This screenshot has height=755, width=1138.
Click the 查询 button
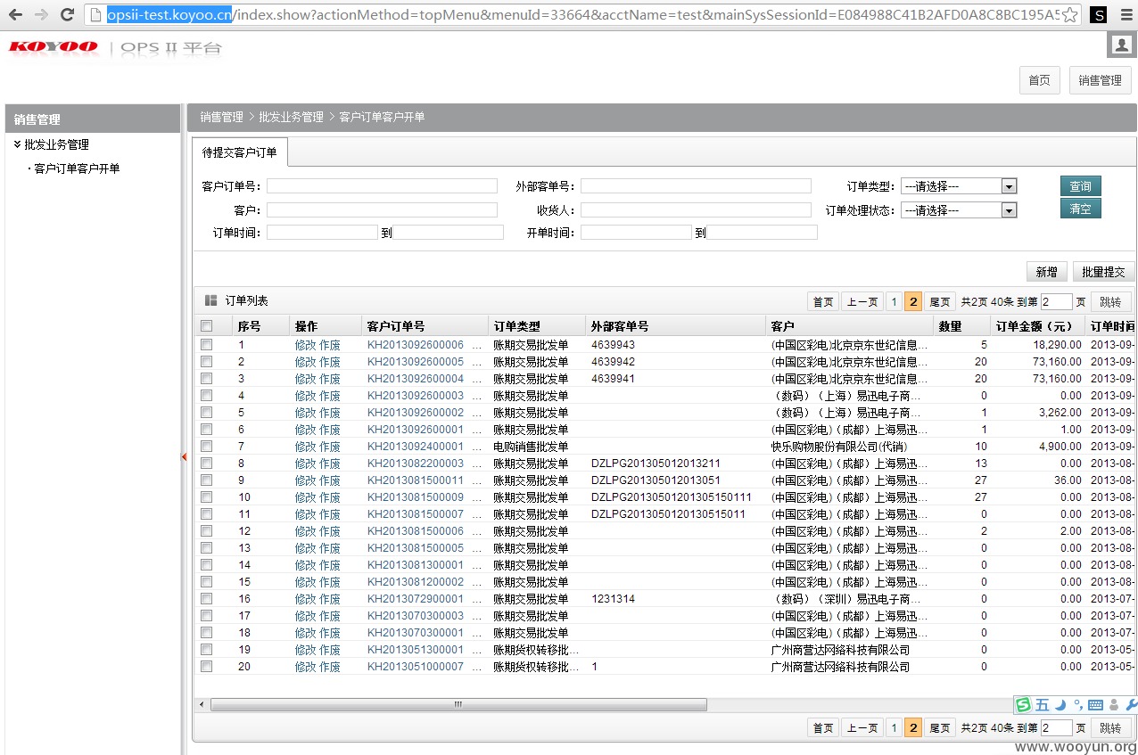[1080, 186]
